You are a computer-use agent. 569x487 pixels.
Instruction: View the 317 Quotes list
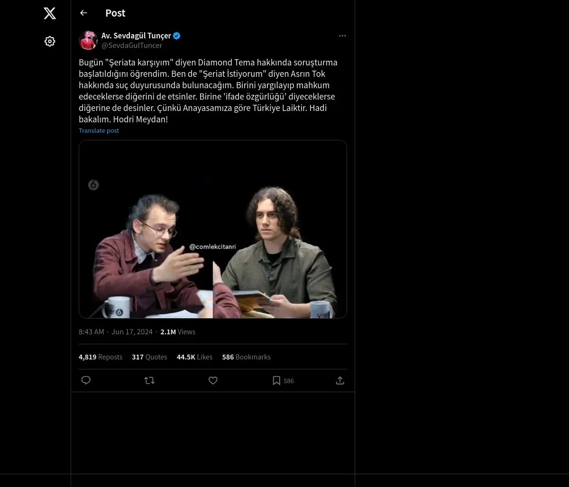pyautogui.click(x=149, y=357)
